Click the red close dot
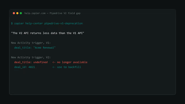Screen dimensions: 185x104 tap(14, 13)
